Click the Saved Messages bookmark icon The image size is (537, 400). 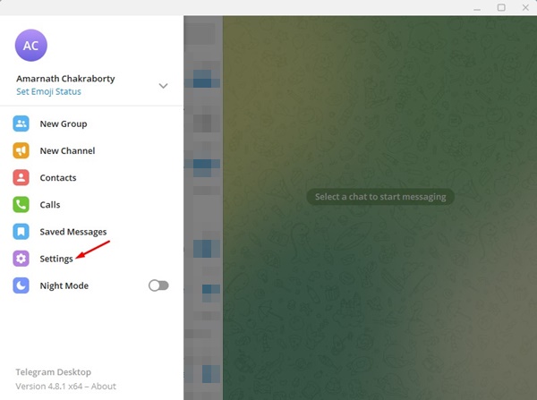[x=21, y=232]
